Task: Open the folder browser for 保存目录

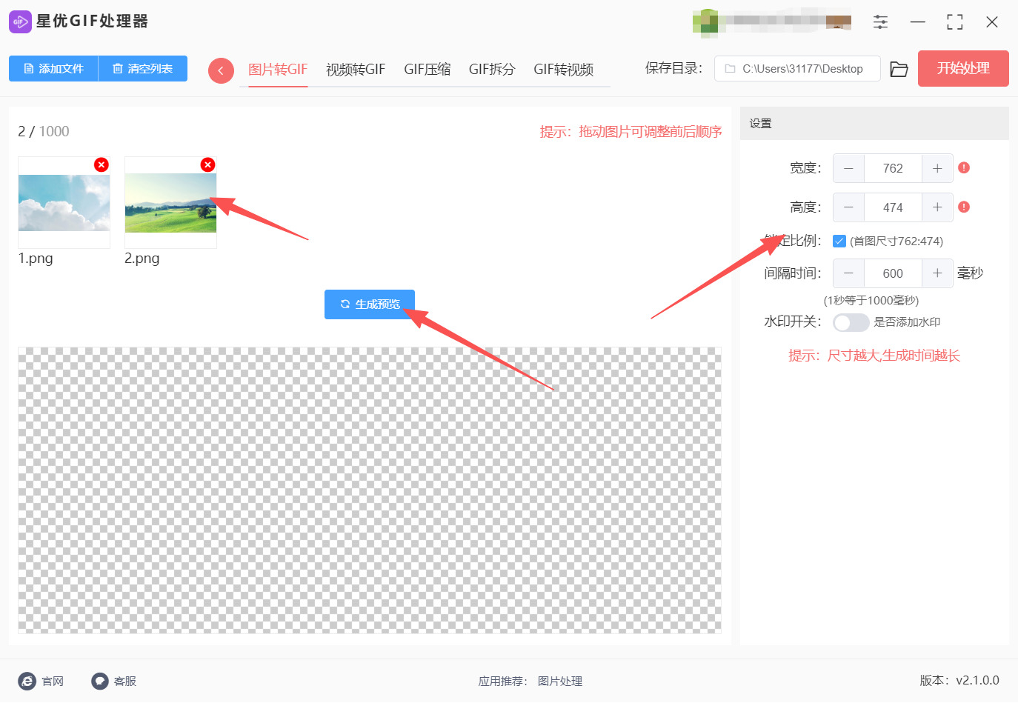Action: (899, 68)
